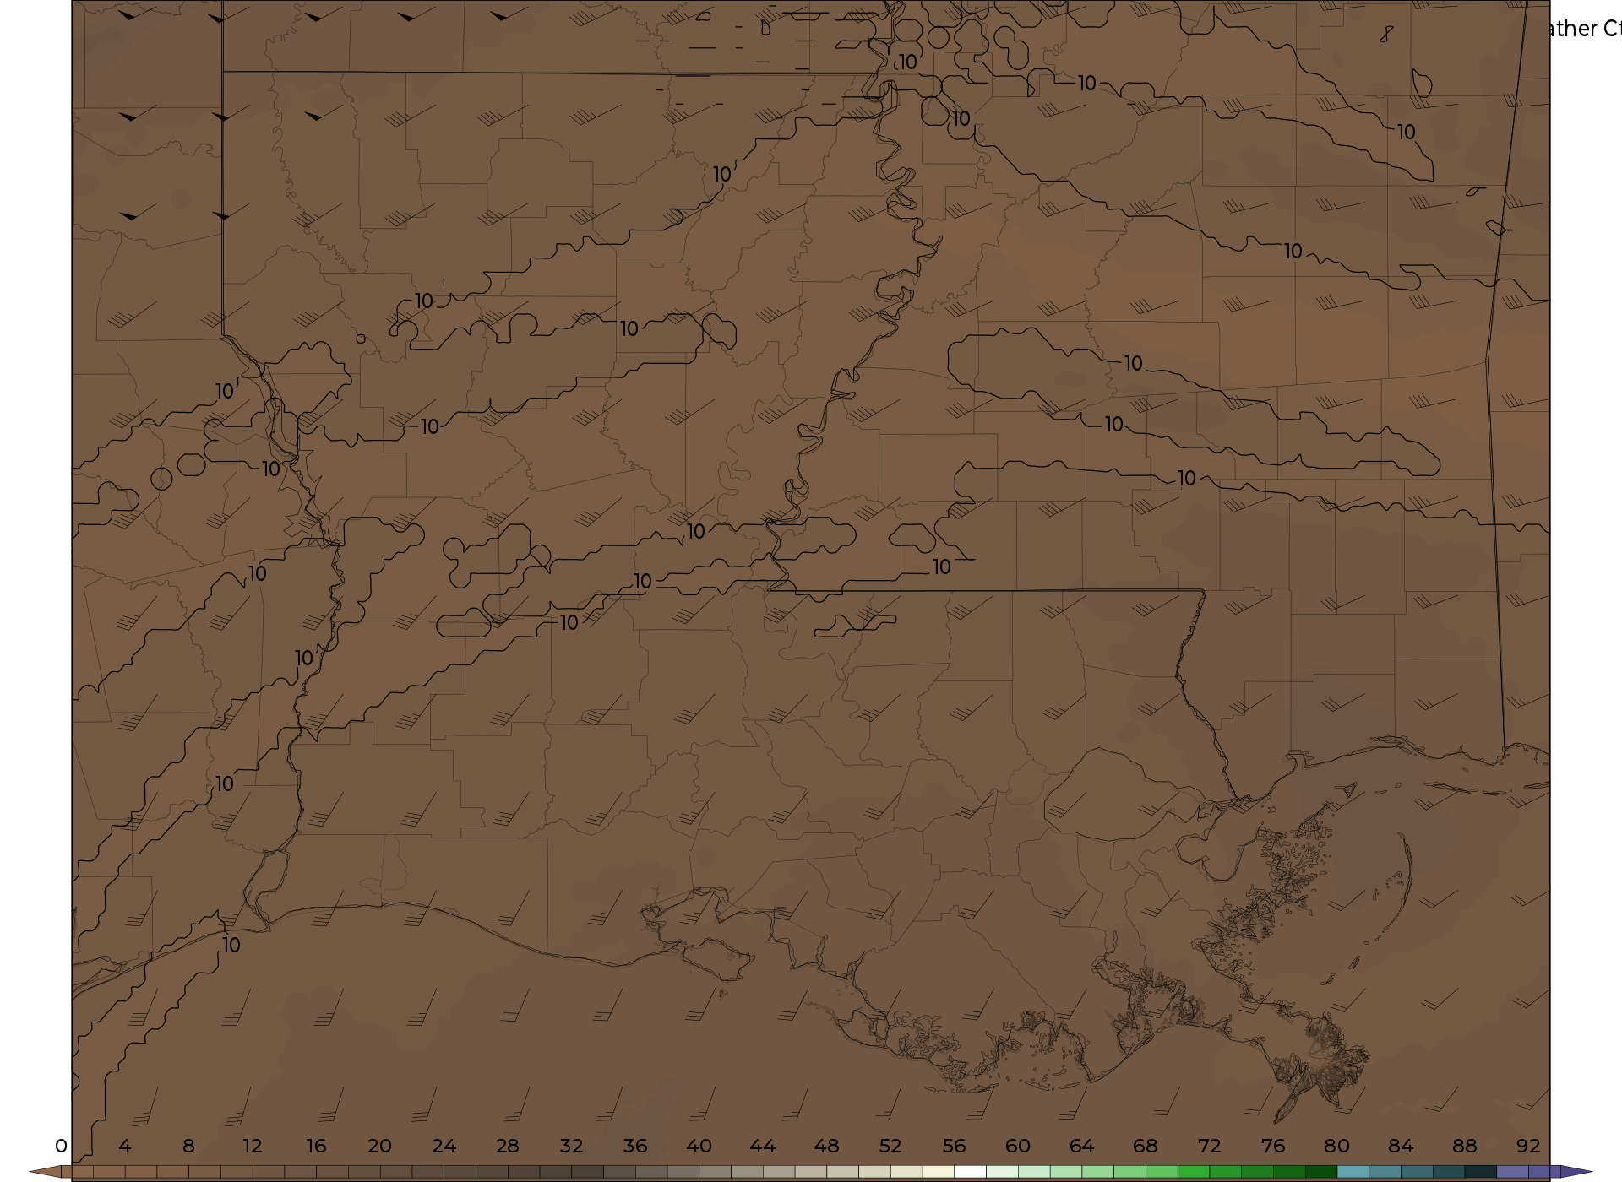Click the color bar label 84
This screenshot has height=1182, width=1622.
[1401, 1146]
